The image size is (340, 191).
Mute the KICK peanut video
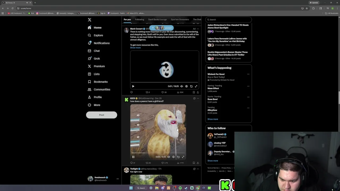point(168,157)
